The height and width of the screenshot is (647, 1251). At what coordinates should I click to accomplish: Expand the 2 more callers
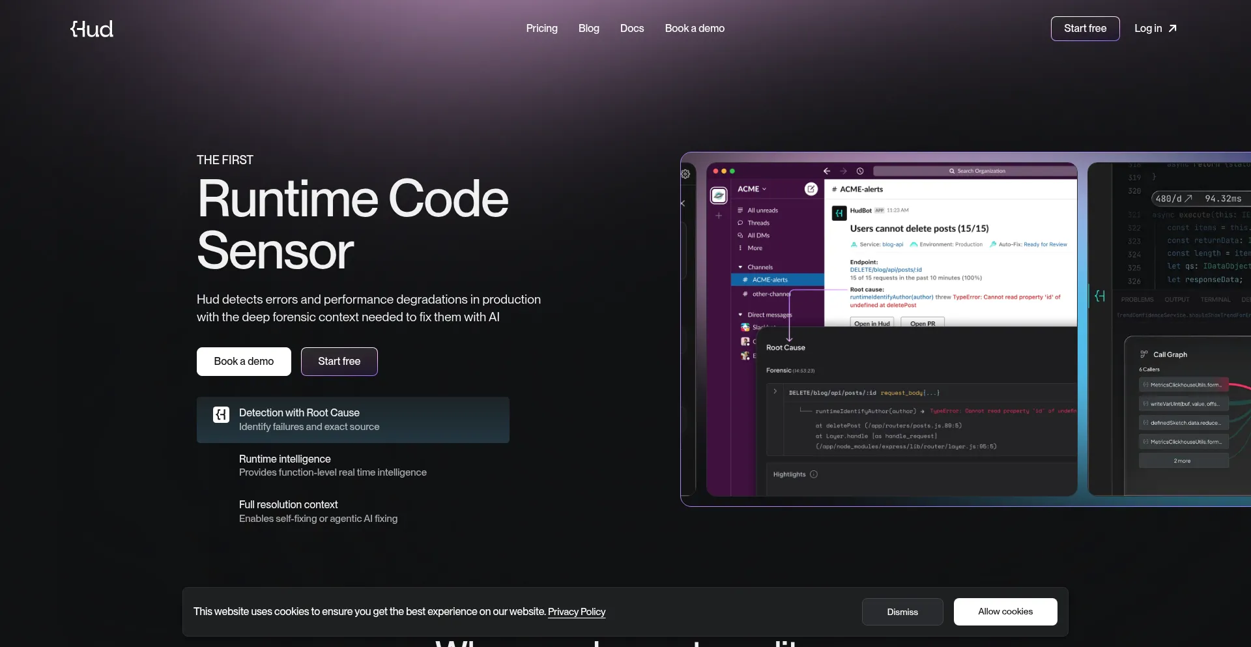1184,461
